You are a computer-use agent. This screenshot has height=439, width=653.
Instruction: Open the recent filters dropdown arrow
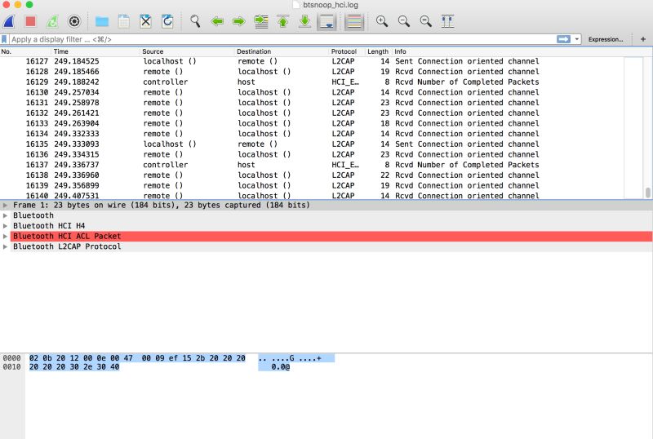pyautogui.click(x=577, y=39)
